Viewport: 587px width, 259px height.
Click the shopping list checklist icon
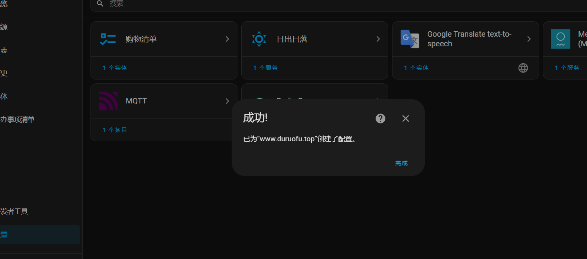(108, 39)
